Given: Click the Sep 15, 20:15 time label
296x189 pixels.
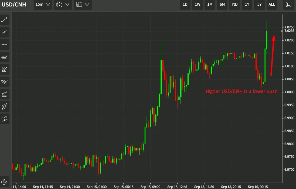Looking at the screenshot, I should pos(231,187).
